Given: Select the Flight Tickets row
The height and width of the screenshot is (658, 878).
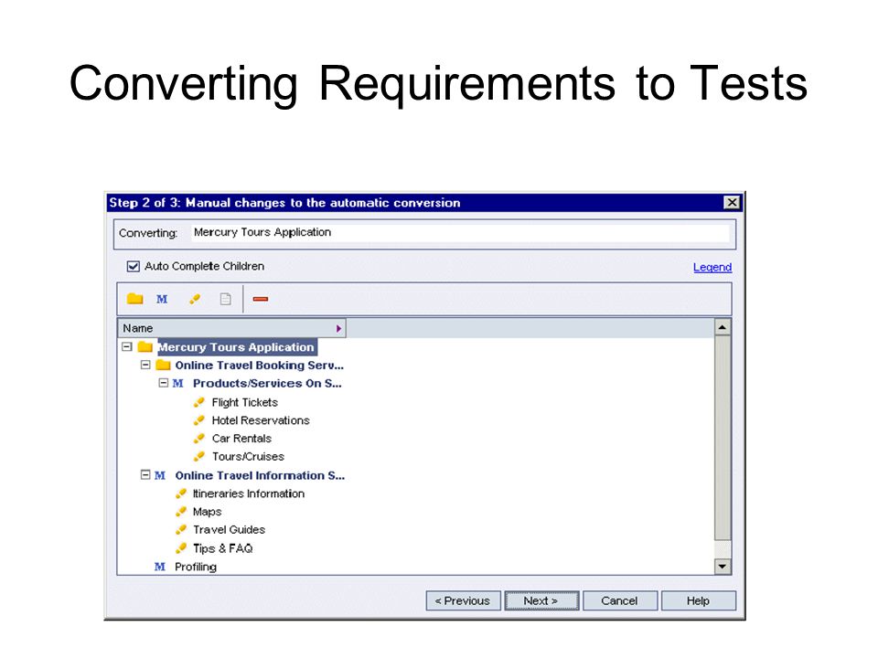Looking at the screenshot, I should click(x=245, y=402).
